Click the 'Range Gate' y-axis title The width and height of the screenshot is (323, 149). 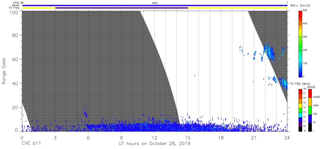(x=4, y=71)
